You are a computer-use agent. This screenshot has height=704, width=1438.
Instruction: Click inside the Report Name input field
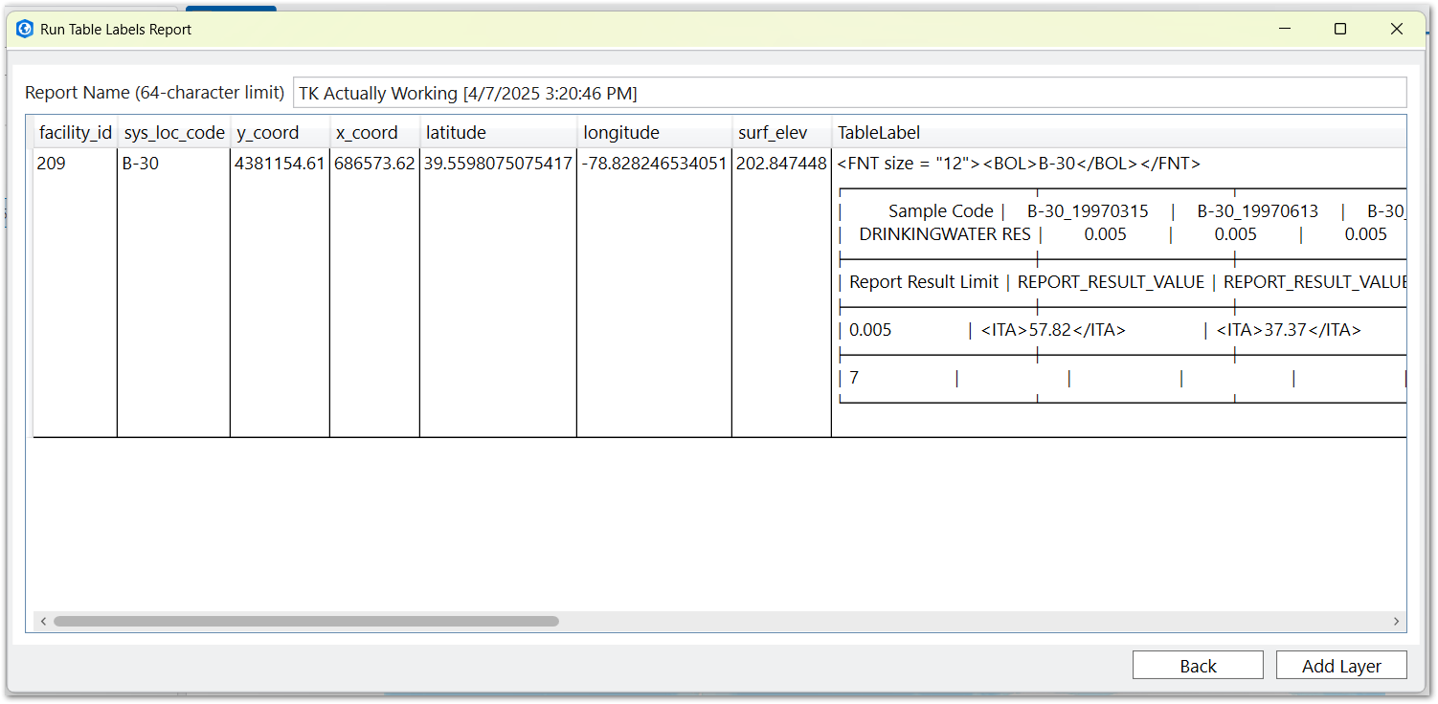[670, 92]
